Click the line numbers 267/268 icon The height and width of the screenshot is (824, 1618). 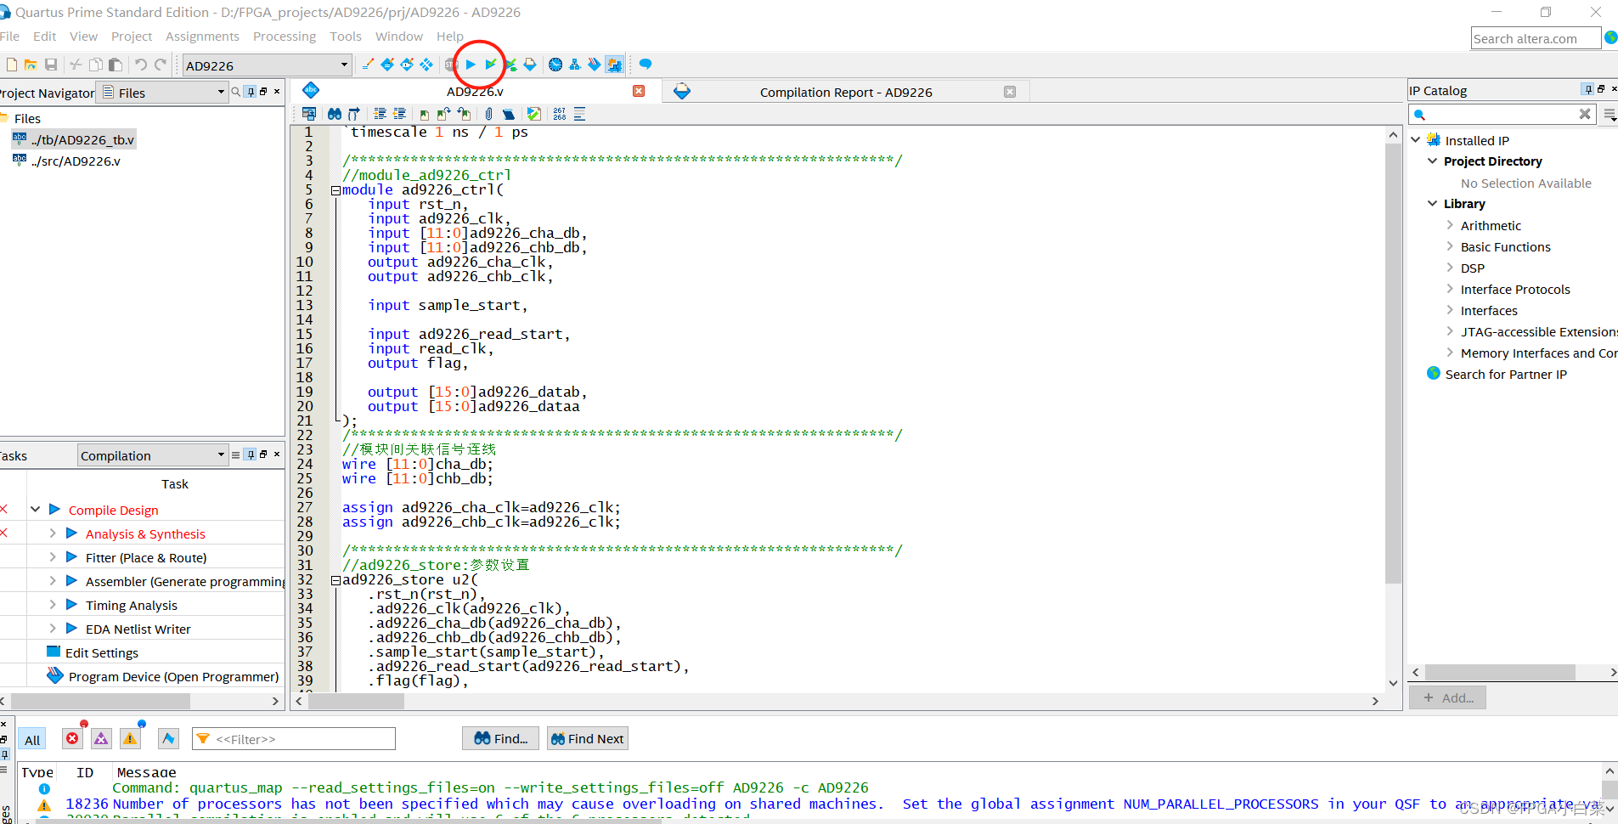pyautogui.click(x=560, y=114)
